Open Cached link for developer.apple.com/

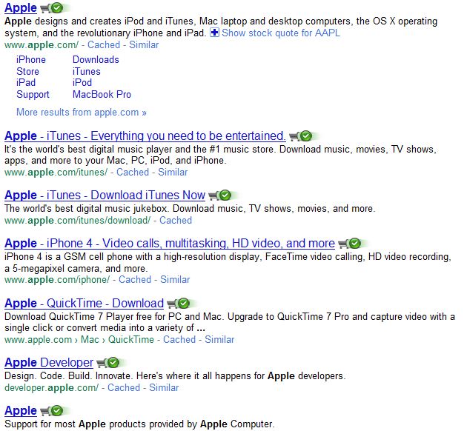click(x=124, y=388)
